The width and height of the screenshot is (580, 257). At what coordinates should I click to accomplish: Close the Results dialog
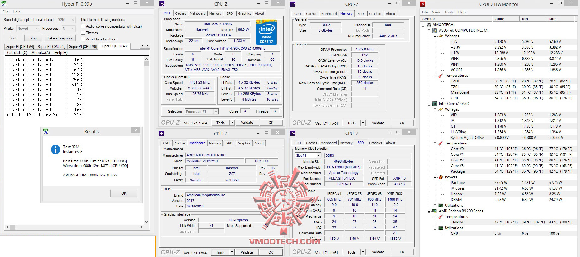click(135, 130)
